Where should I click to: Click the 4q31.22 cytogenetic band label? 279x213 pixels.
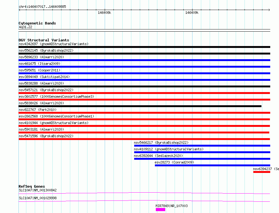[x=25, y=27]
